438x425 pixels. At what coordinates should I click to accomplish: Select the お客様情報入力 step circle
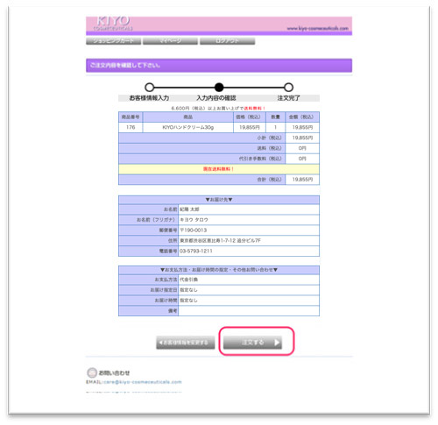149,87
